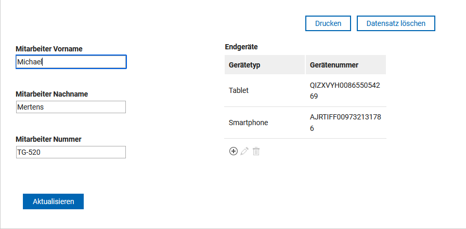
Task: Click the Gerätetyp column header
Action: point(265,65)
